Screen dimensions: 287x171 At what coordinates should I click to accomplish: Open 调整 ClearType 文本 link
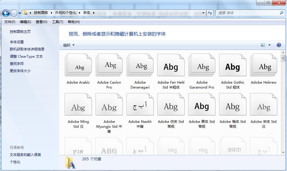[x=26, y=57]
